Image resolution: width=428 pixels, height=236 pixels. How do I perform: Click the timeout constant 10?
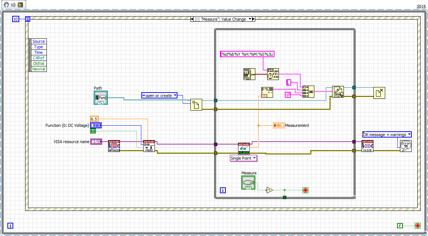(15, 19)
